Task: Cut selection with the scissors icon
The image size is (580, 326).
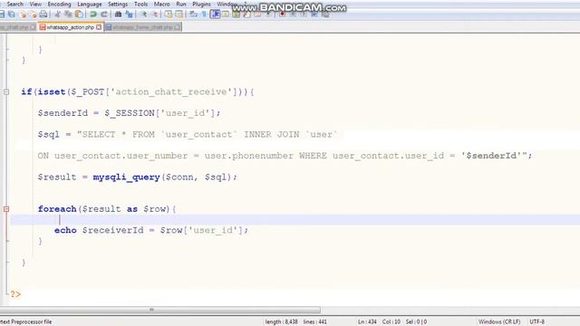Action: (57, 14)
